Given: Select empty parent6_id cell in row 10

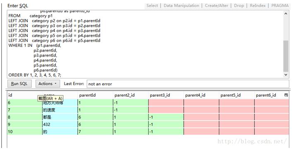Looking at the screenshot, I should (272, 131).
